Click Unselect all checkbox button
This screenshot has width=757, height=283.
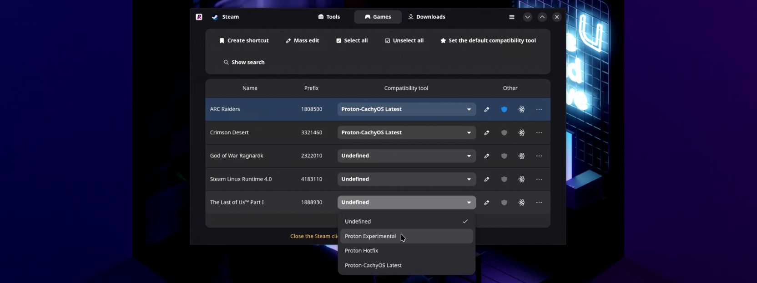pyautogui.click(x=404, y=40)
